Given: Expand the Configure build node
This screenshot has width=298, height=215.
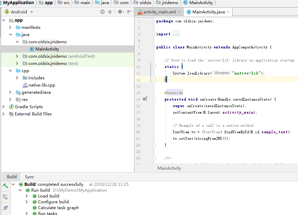Looking at the screenshot, I should point(27,202).
